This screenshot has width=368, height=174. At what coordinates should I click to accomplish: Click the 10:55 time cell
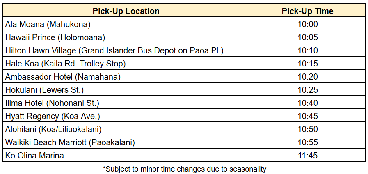307,142
